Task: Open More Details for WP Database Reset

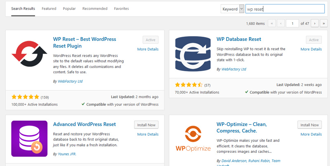Action: point(311,49)
